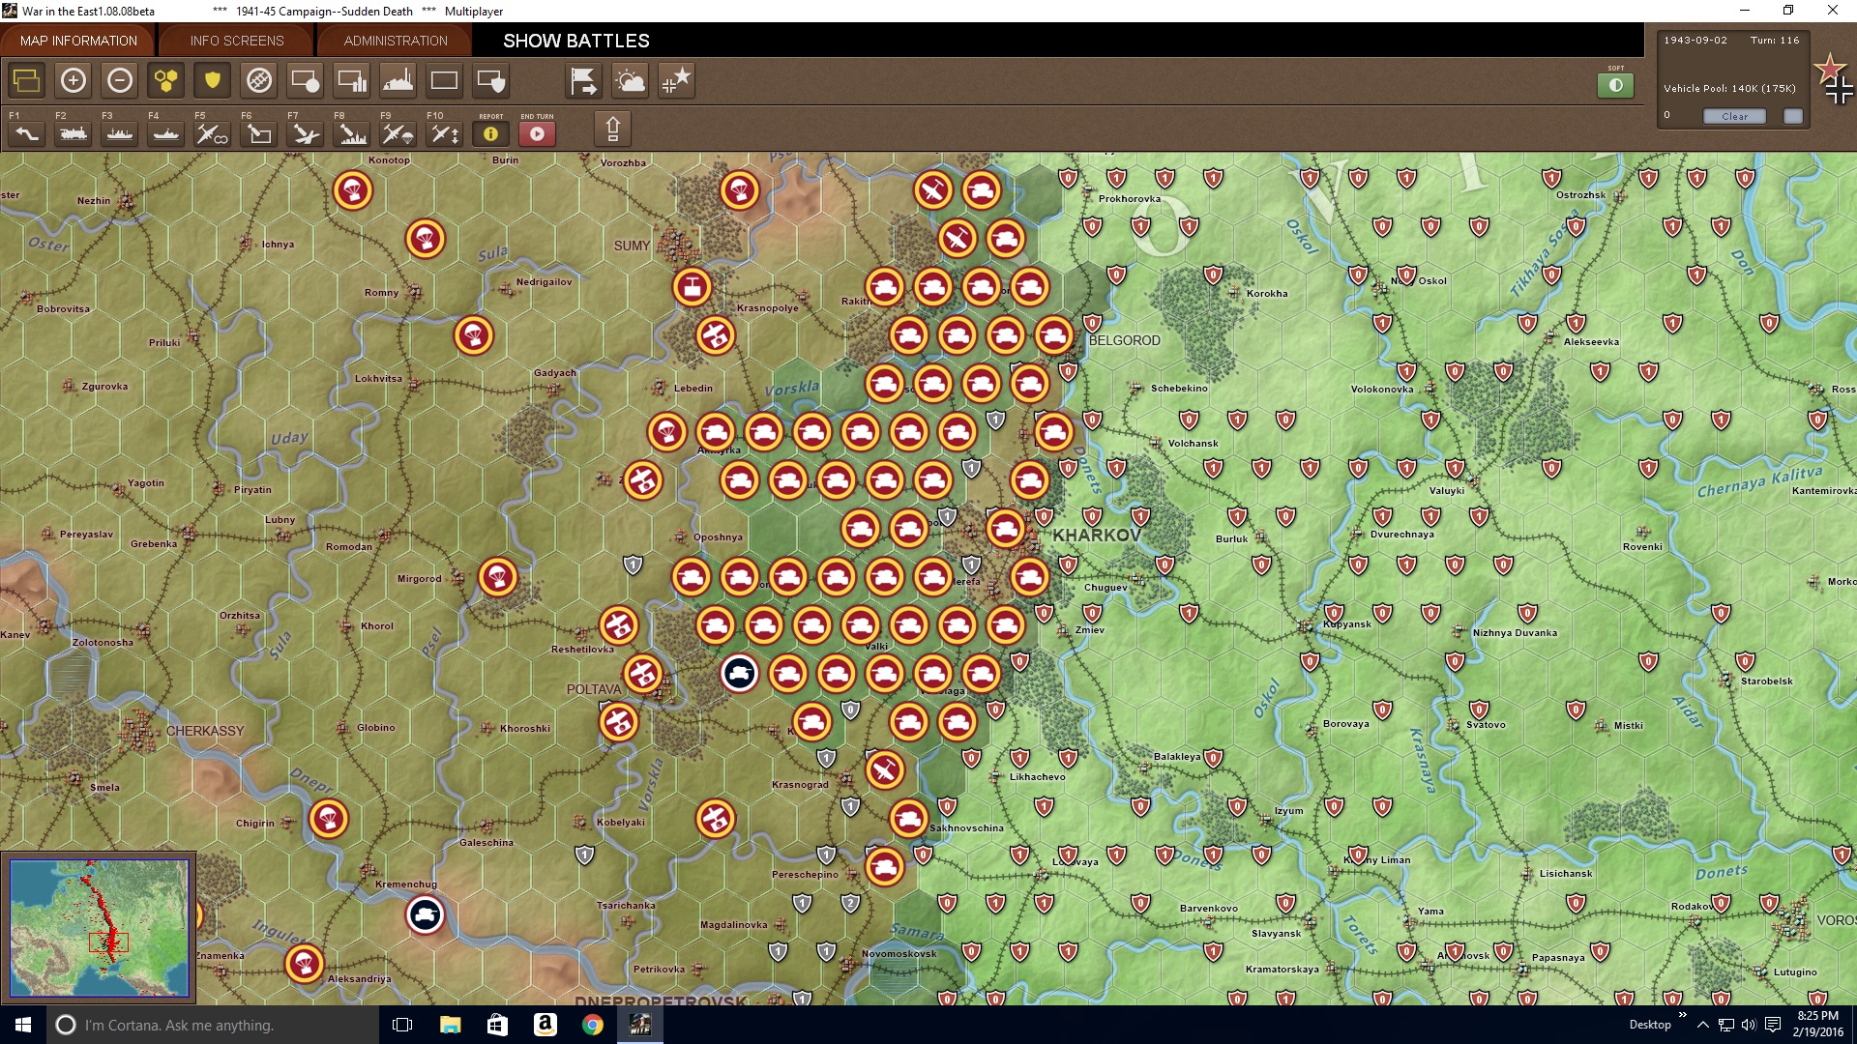This screenshot has width=1857, height=1044.
Task: Select F5 air recon plane icon
Action: tap(213, 133)
